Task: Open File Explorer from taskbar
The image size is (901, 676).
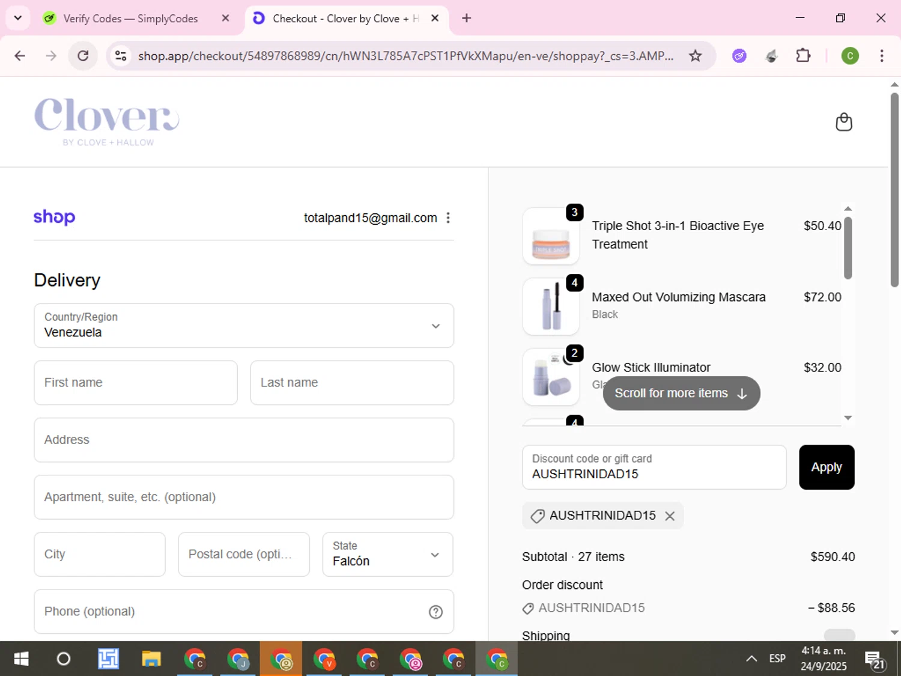Action: point(151,659)
